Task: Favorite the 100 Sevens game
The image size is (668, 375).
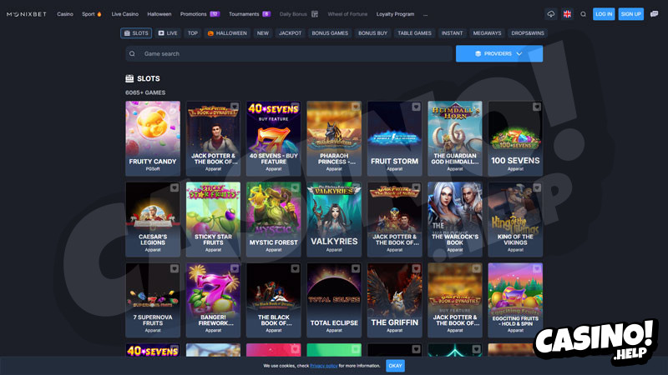Action: tap(537, 107)
